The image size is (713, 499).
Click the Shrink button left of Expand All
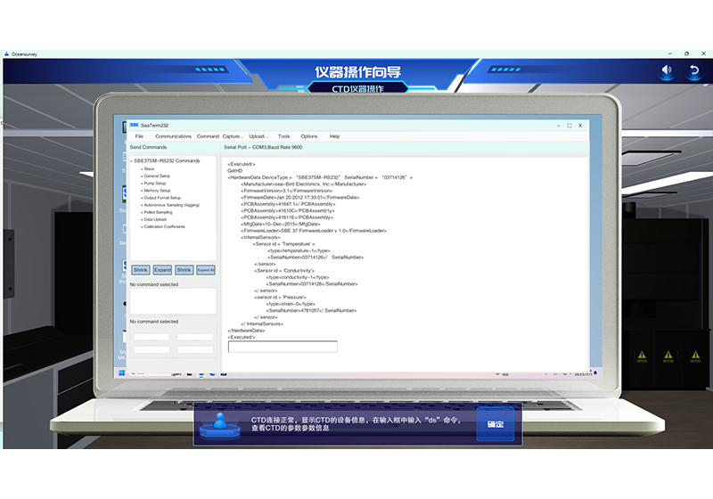coord(184,270)
